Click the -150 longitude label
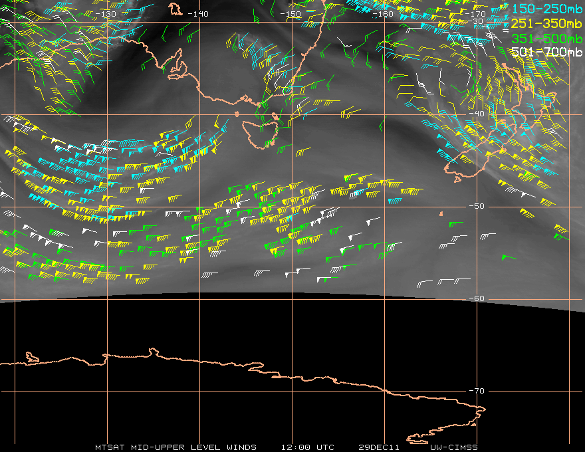 291,14
